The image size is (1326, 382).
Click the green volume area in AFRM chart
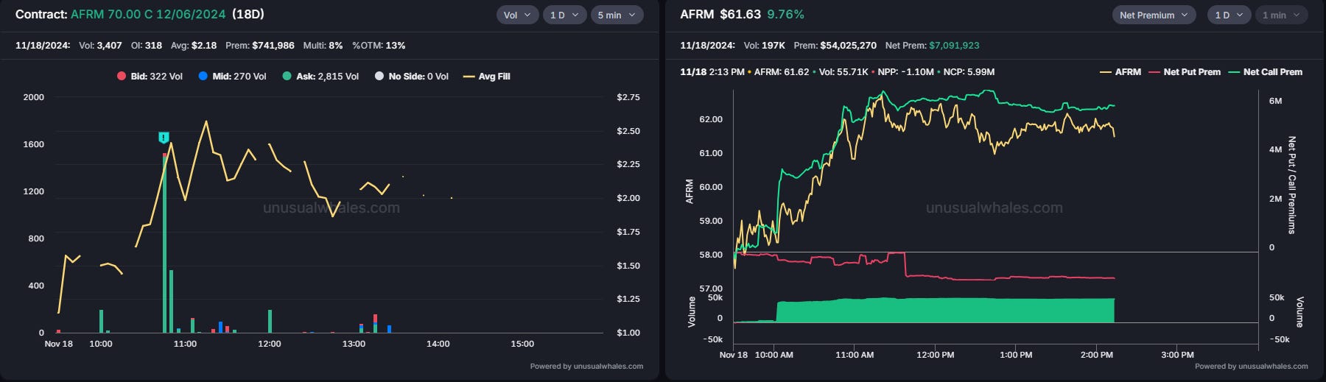pyautogui.click(x=945, y=310)
